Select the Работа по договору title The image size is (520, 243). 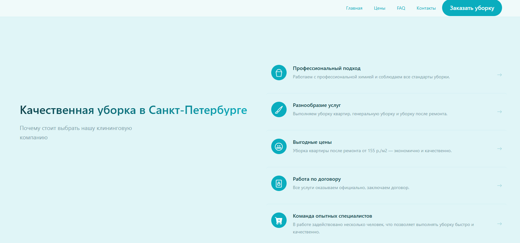pyautogui.click(x=316, y=179)
